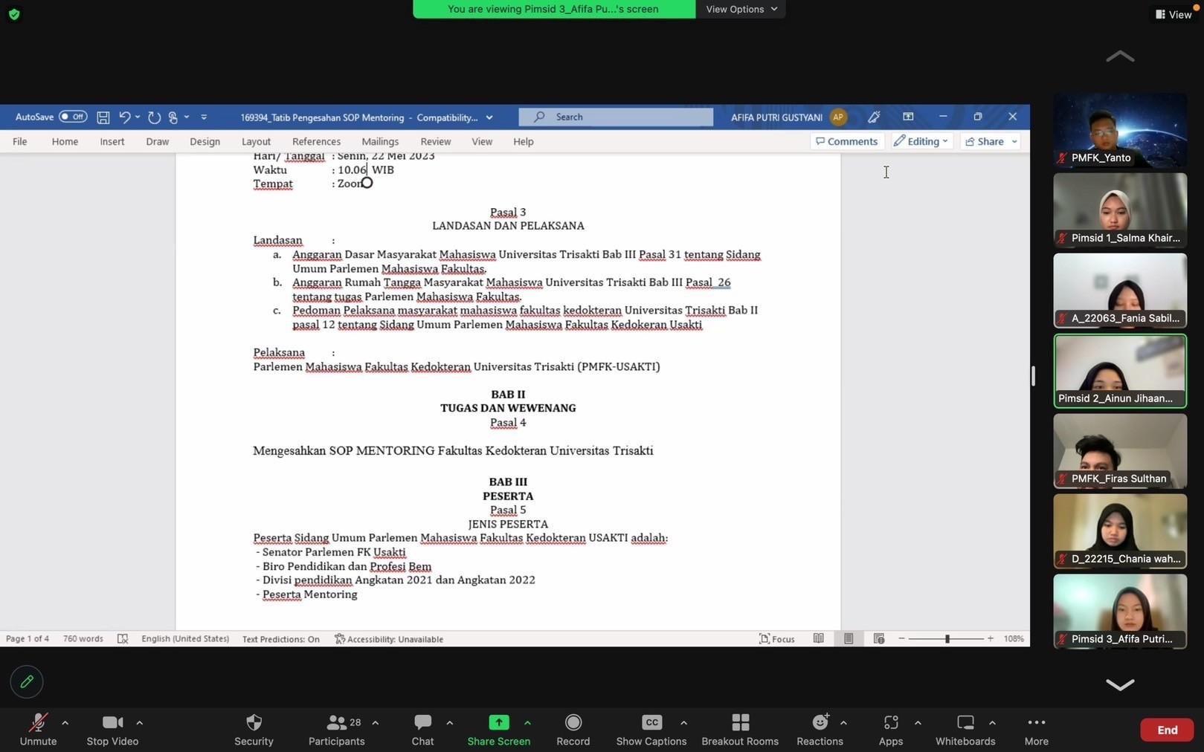Viewport: 1204px width, 752px height.
Task: Click the red End meeting button
Action: click(1167, 730)
